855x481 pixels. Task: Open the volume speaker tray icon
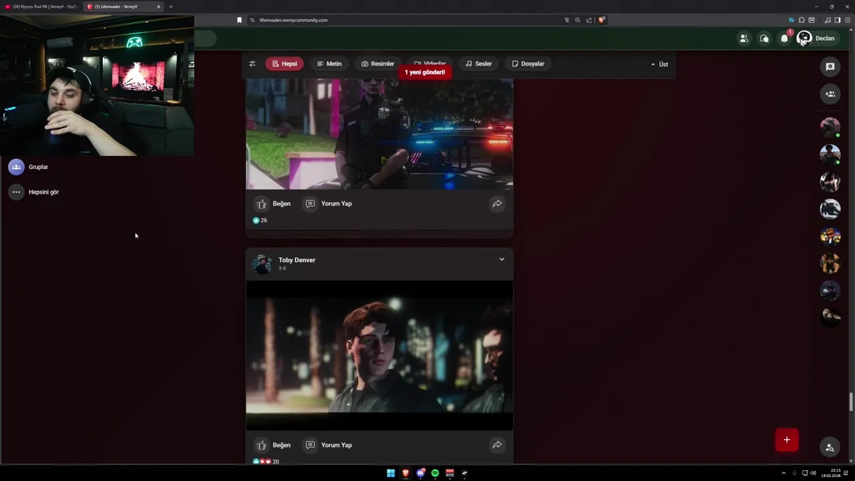point(813,473)
